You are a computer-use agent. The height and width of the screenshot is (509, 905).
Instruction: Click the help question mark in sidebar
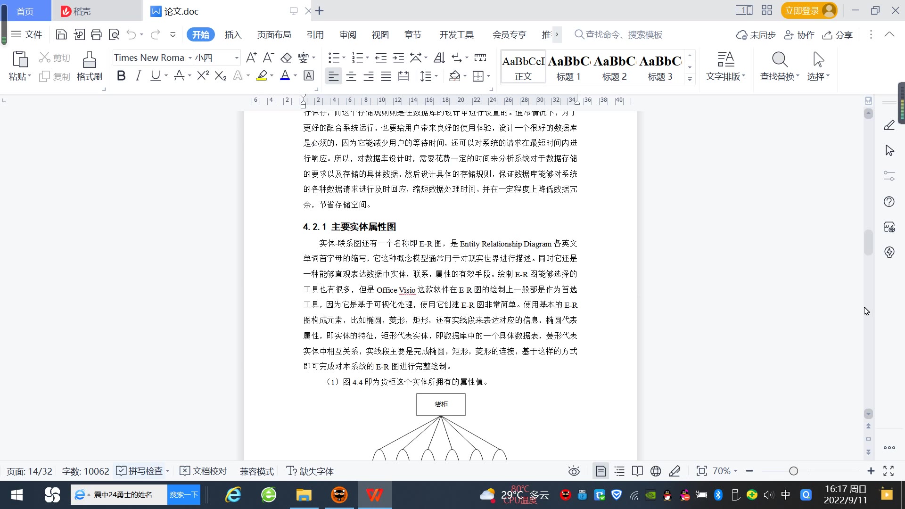pyautogui.click(x=889, y=202)
